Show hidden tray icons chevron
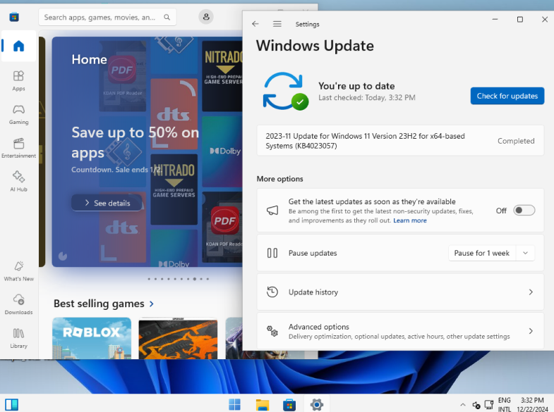The width and height of the screenshot is (554, 412). click(x=463, y=404)
